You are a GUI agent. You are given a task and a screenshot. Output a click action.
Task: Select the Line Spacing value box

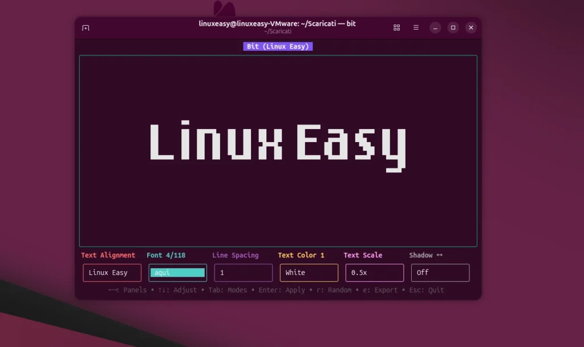[x=243, y=273]
